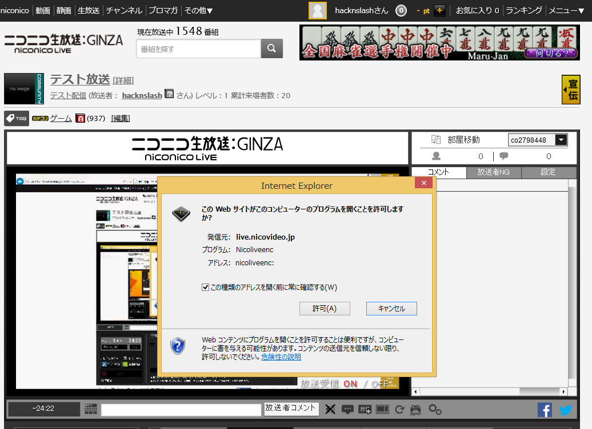The width and height of the screenshot is (592, 429).
Task: Switch to the コメント tab
Action: (439, 172)
